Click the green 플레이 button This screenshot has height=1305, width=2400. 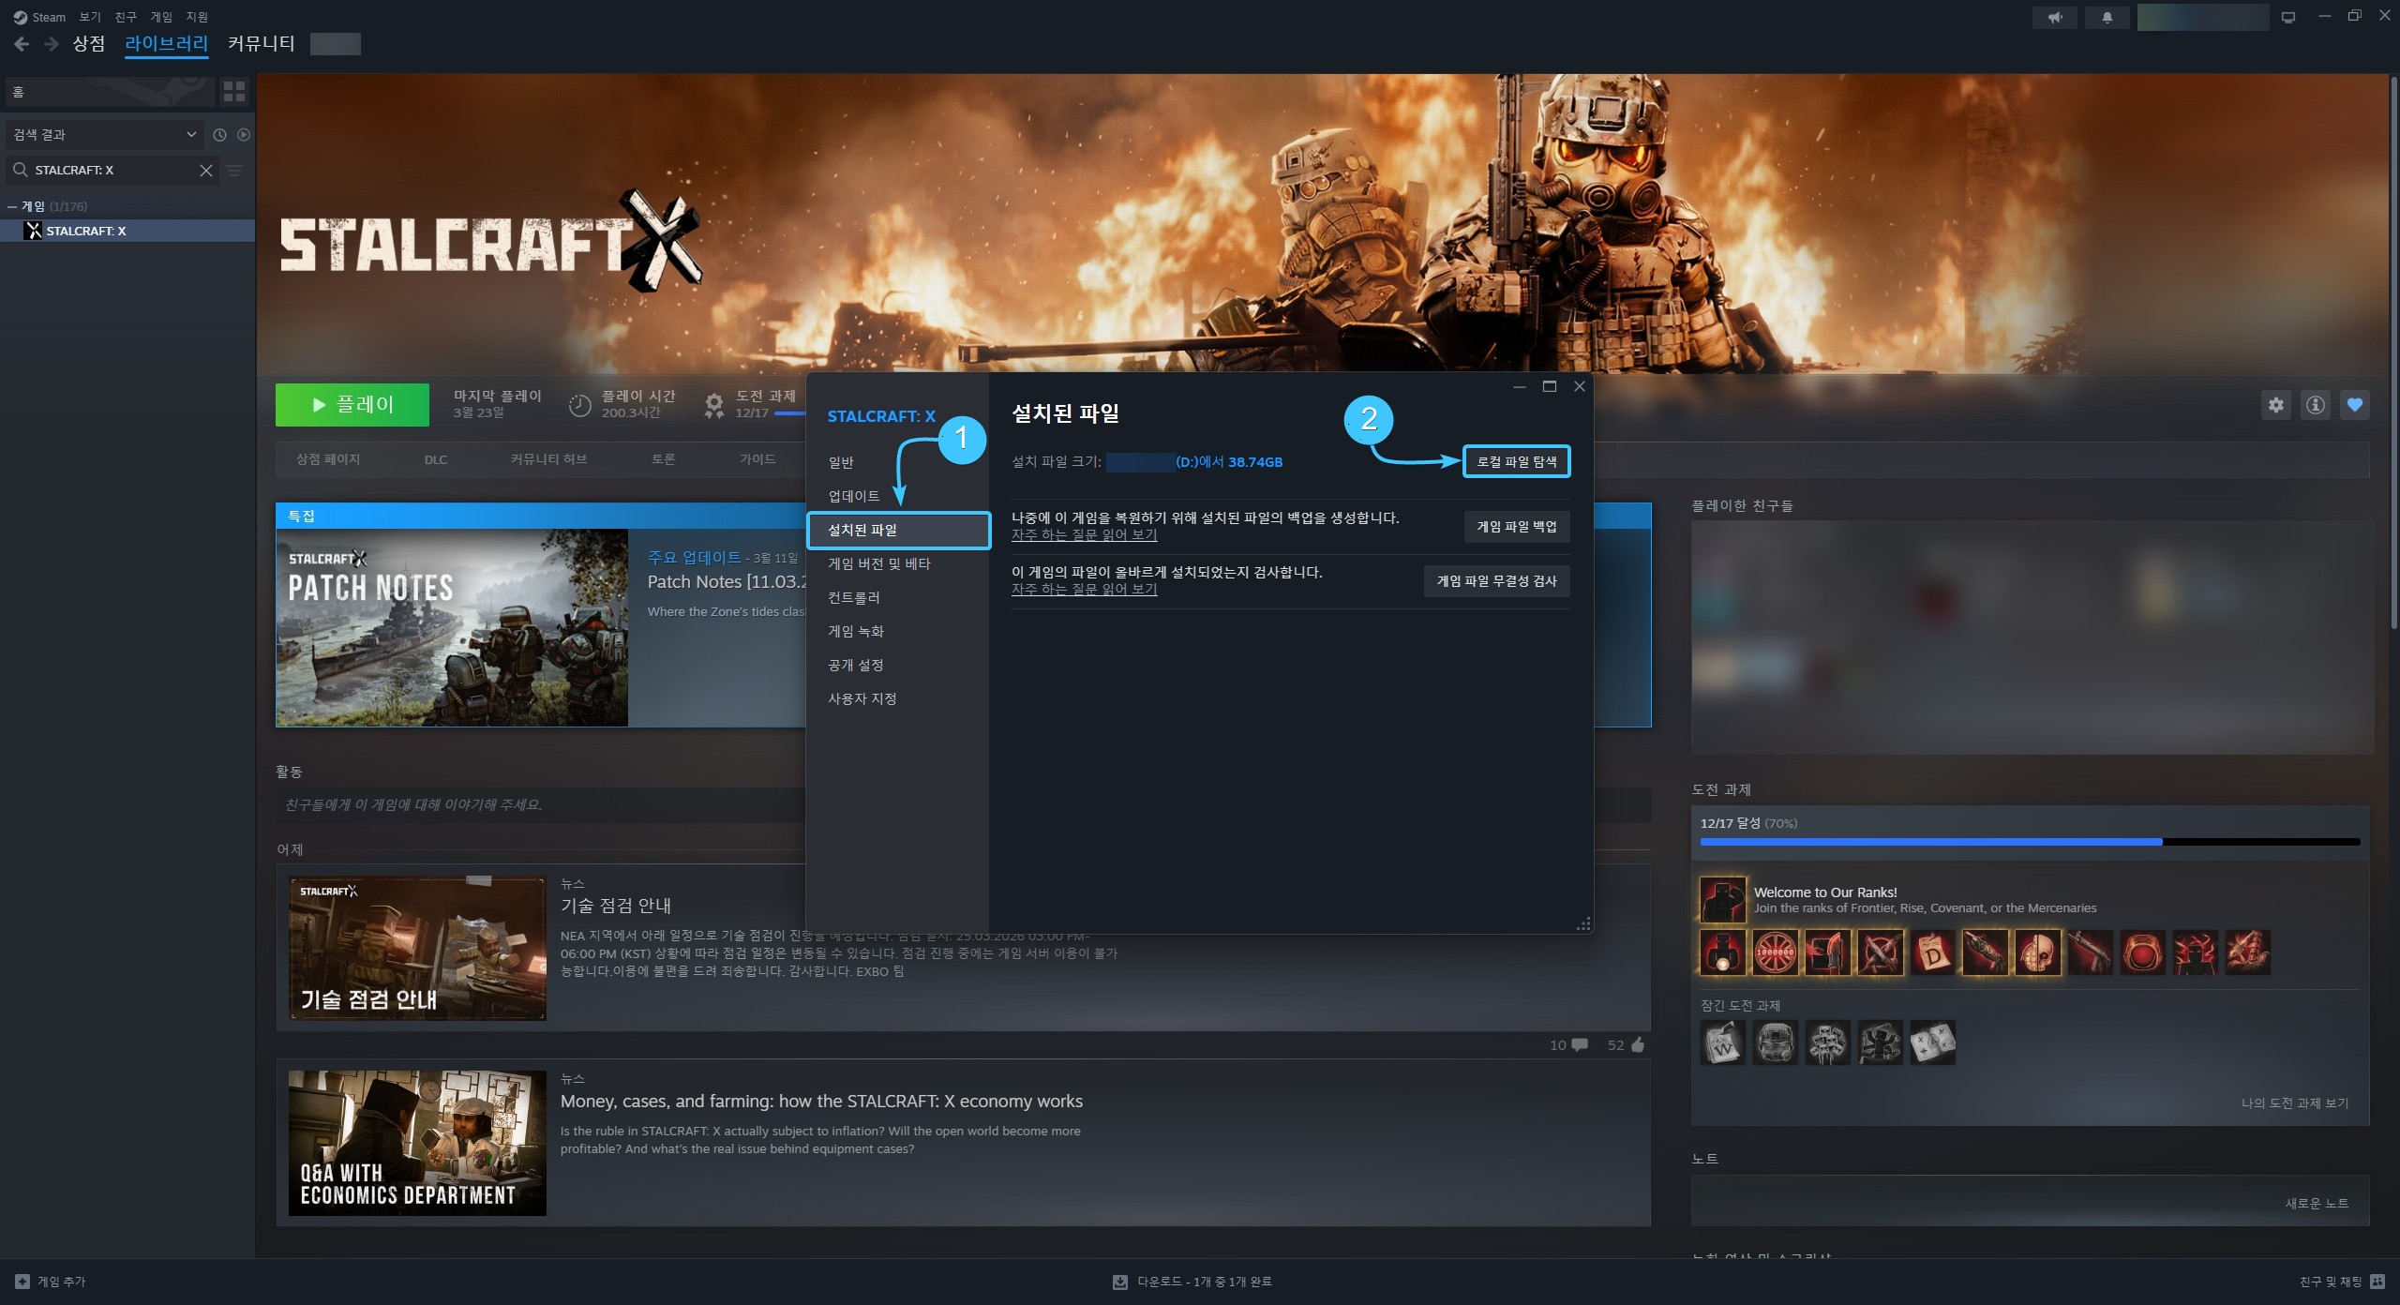point(352,404)
